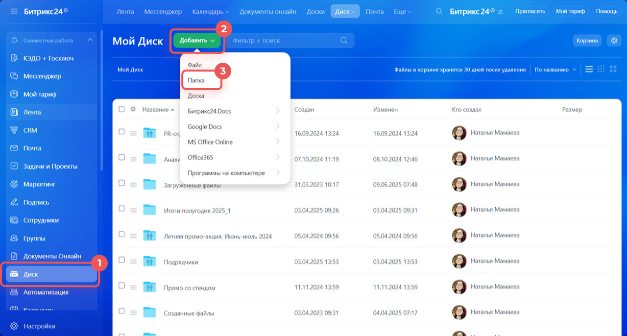Viewport: 627px width, 336px height.
Task: Open Задачи и Проекты in the sidebar
Action: click(x=51, y=166)
